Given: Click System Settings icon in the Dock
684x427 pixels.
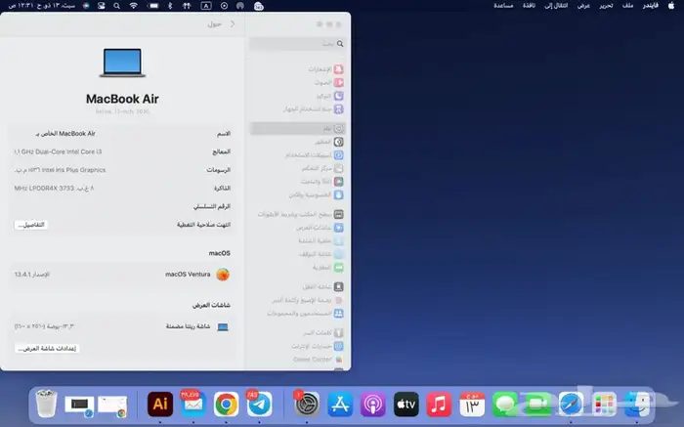Looking at the screenshot, I should pos(307,404).
